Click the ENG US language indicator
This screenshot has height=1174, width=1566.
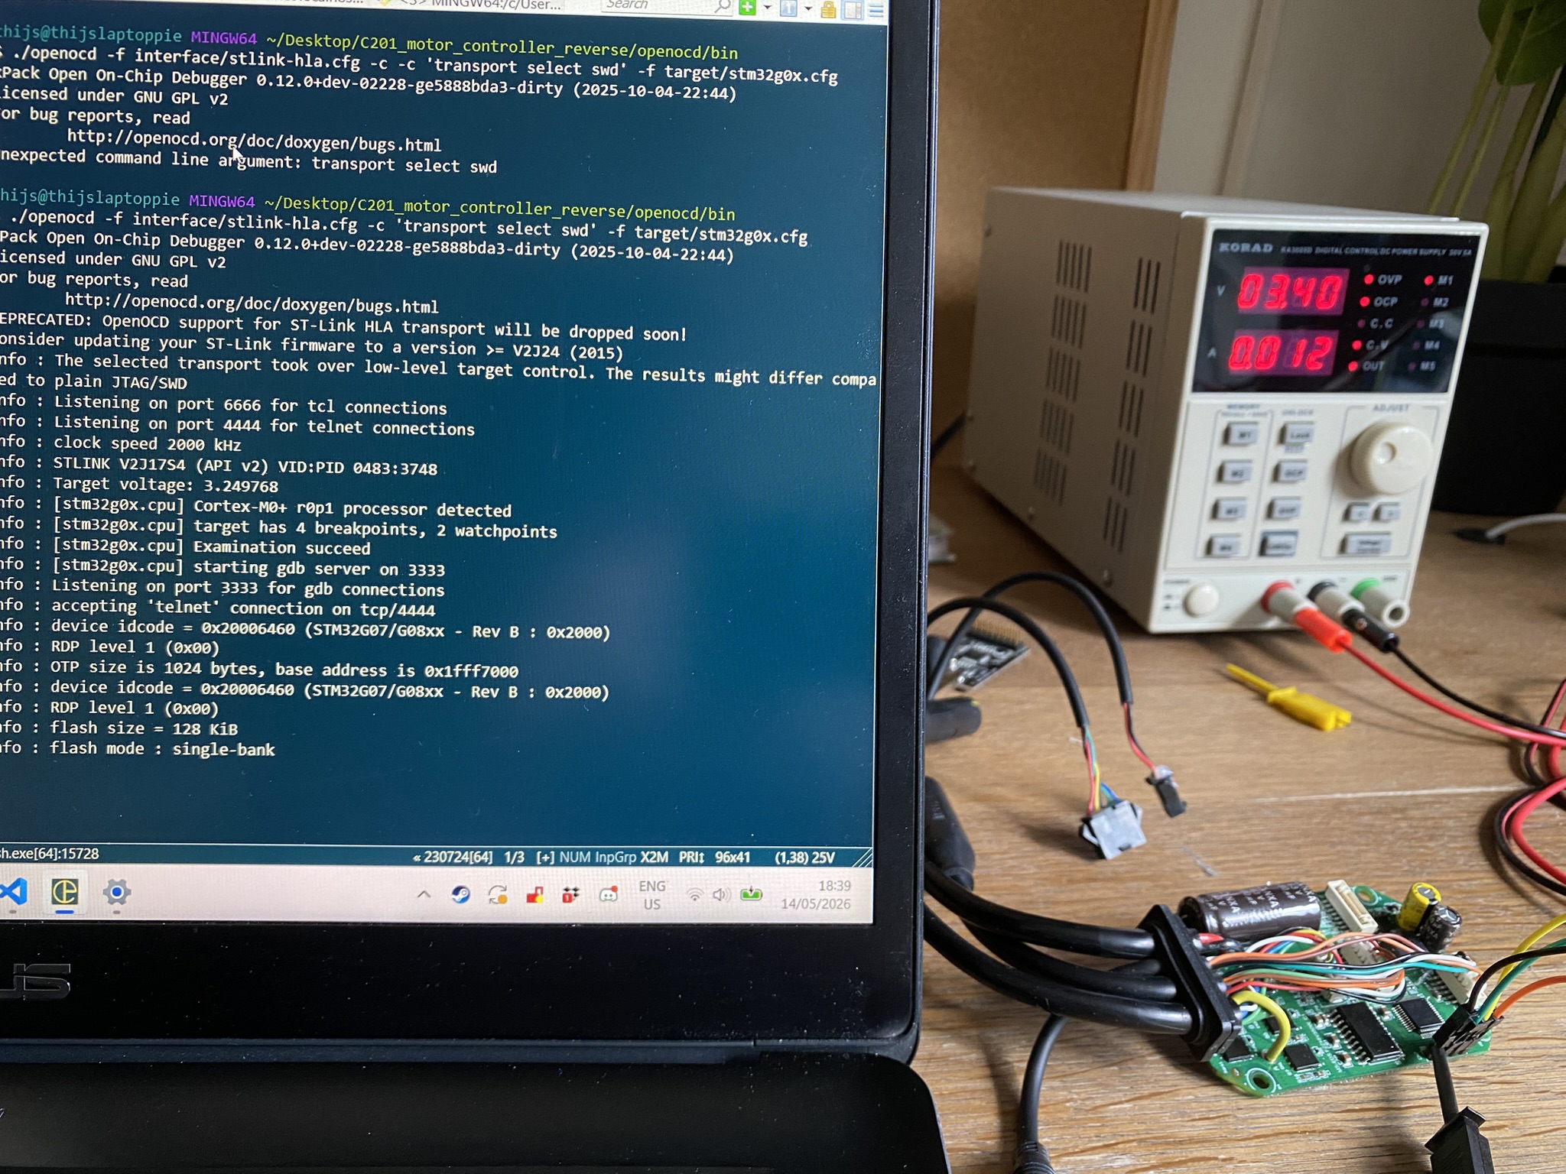pos(651,894)
